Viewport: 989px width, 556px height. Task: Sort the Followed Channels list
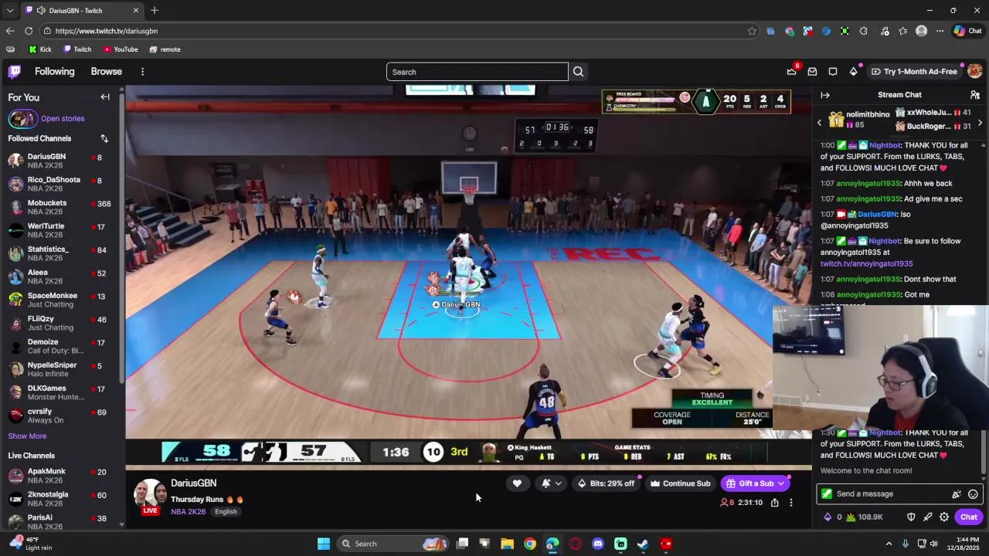(x=104, y=138)
